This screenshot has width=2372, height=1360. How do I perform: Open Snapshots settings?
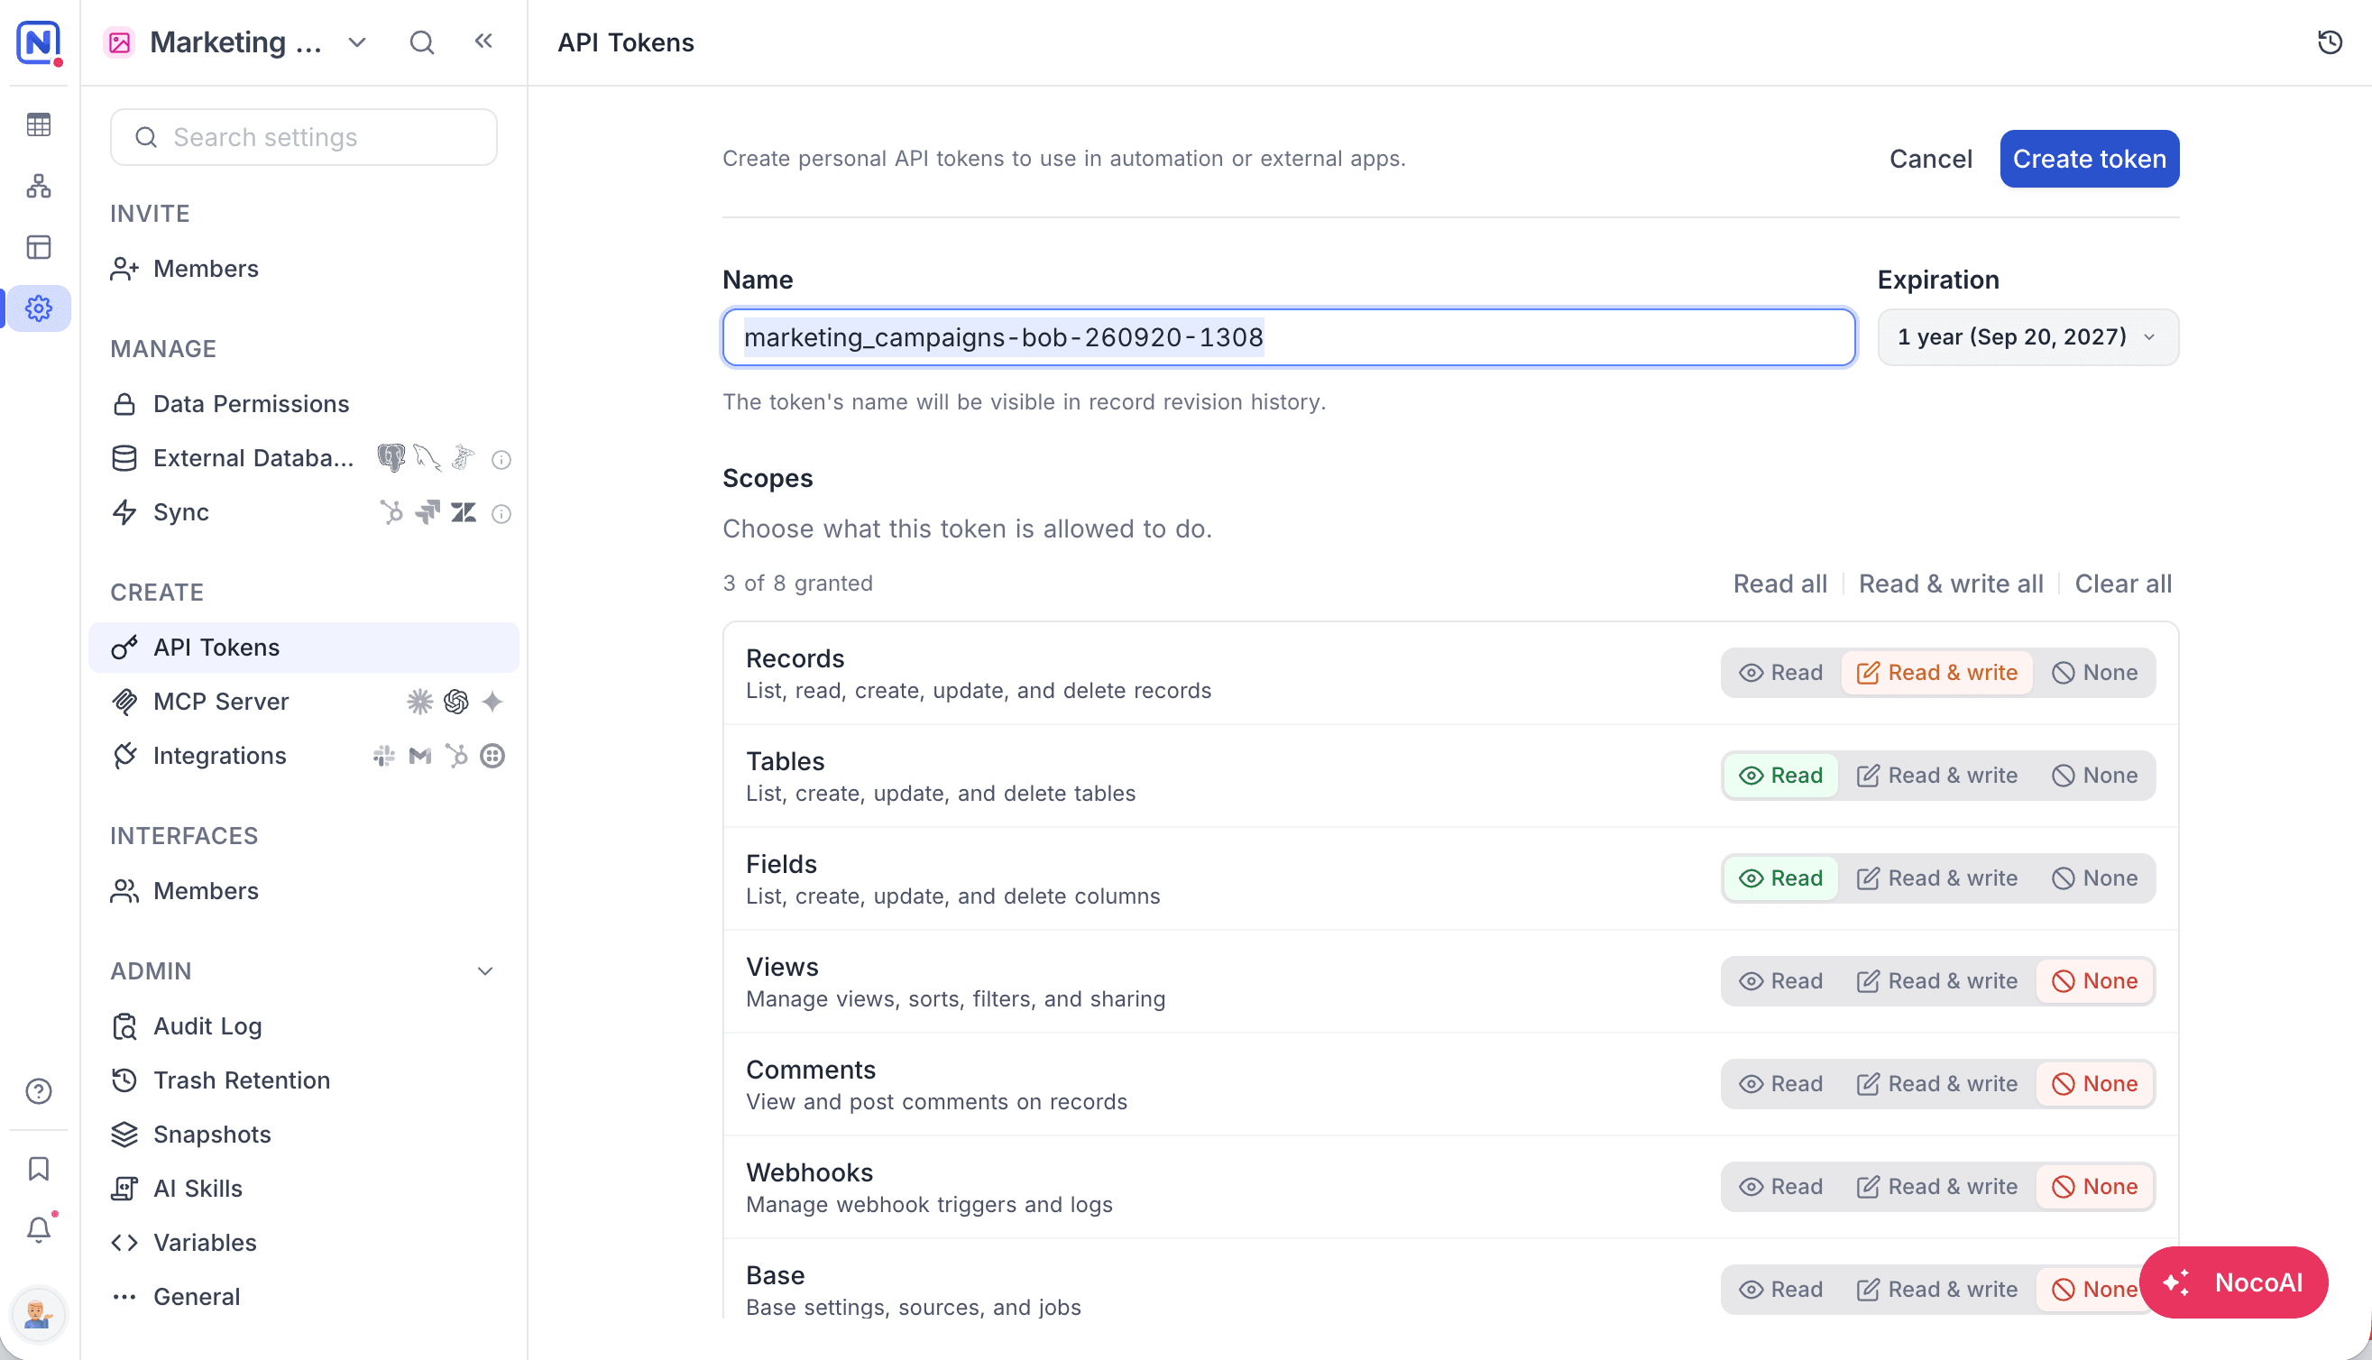[x=304, y=1134]
